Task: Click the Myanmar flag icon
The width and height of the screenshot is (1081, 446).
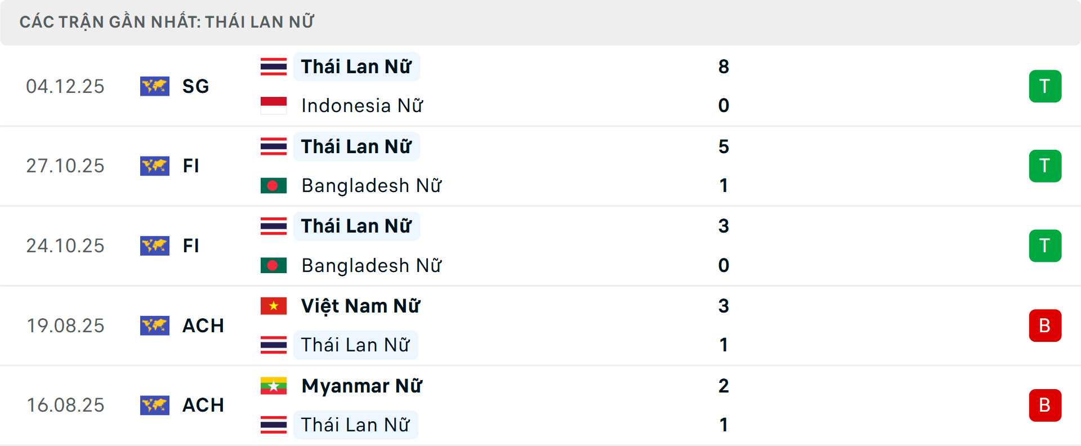Action: [274, 386]
